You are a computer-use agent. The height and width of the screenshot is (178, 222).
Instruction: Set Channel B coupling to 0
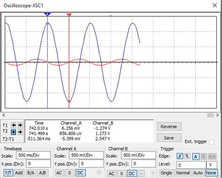(121, 174)
